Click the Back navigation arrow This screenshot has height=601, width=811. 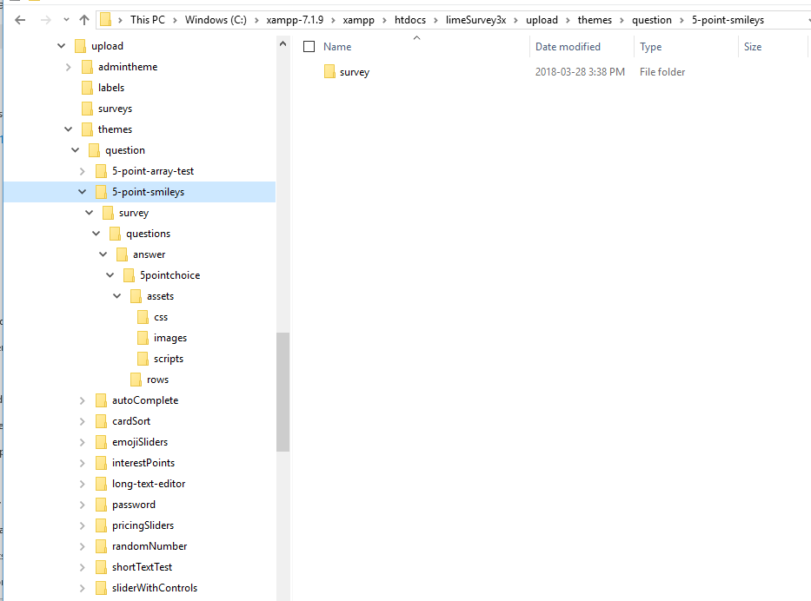point(20,19)
